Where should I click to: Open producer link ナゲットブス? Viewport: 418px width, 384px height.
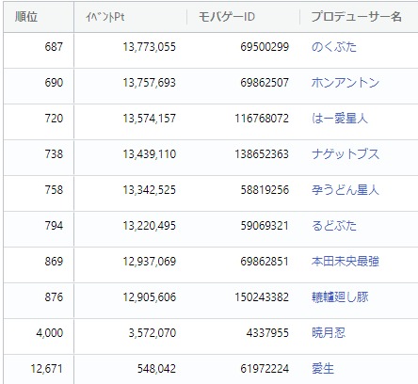pos(346,154)
